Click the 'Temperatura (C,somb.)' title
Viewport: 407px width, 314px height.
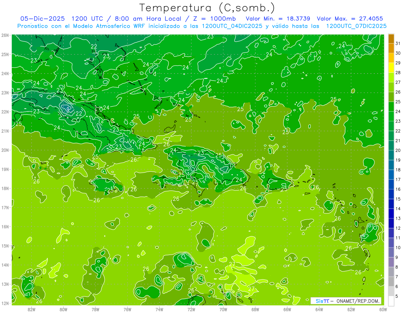tap(207, 8)
